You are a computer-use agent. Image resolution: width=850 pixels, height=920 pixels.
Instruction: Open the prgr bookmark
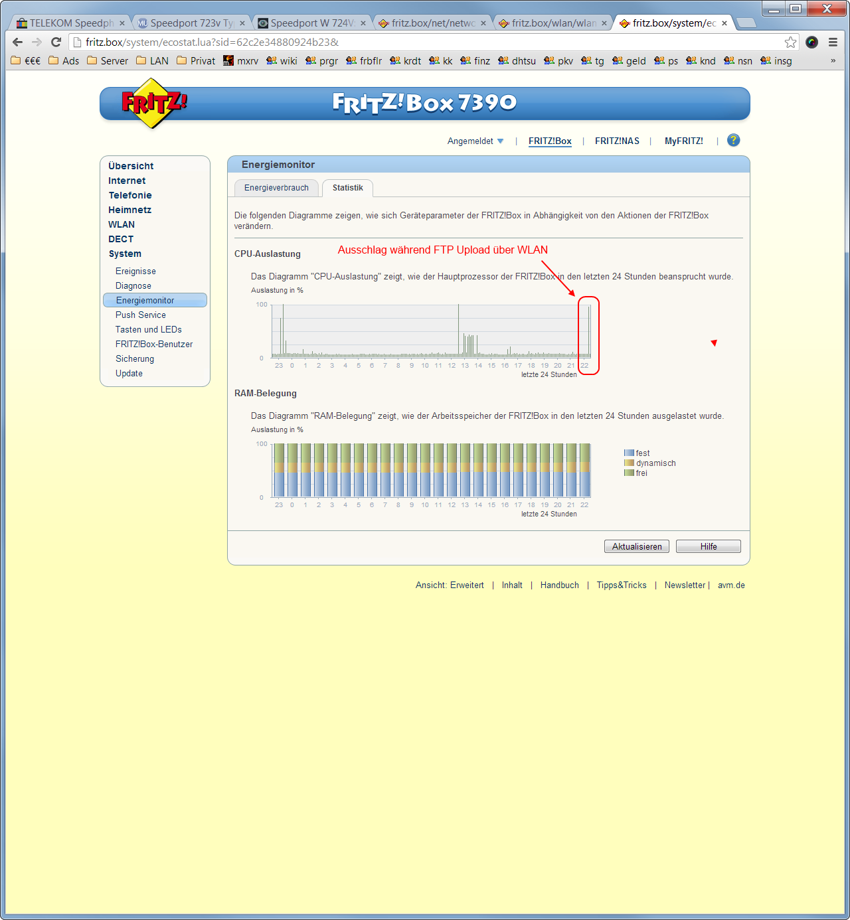[321, 60]
